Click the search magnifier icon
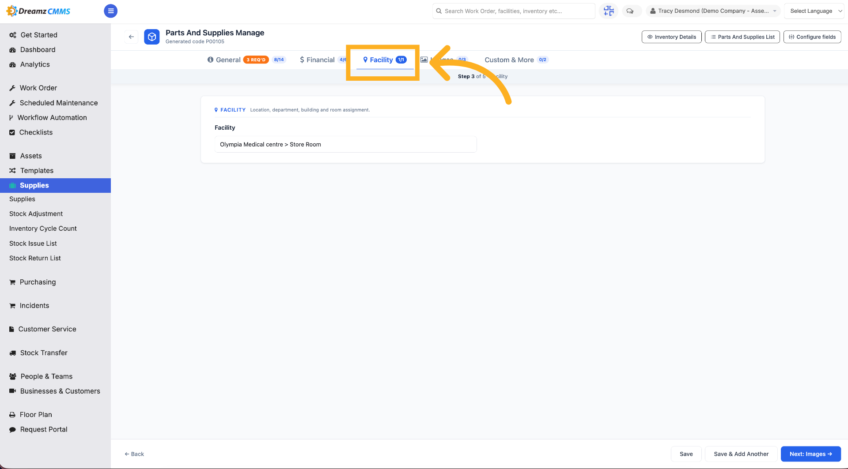The height and width of the screenshot is (469, 848). pos(439,11)
